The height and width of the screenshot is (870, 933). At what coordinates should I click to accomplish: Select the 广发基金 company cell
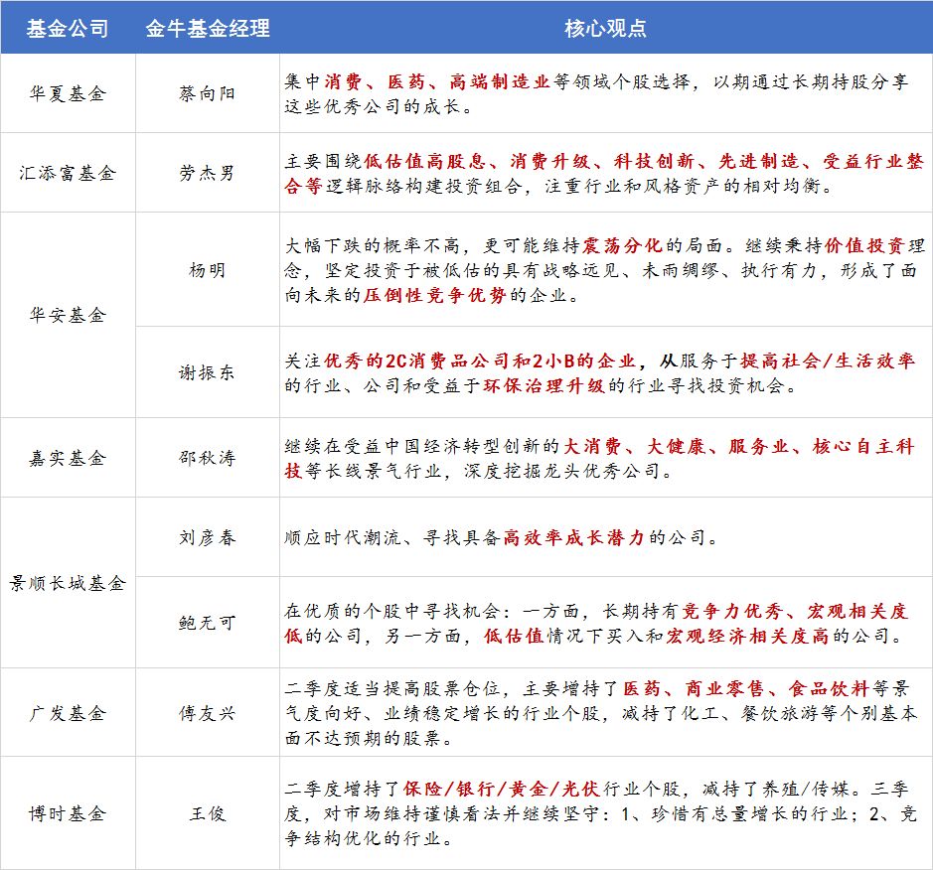point(68,712)
